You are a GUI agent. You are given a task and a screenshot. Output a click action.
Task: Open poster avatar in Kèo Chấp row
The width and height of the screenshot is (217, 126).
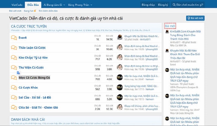pos(120,57)
